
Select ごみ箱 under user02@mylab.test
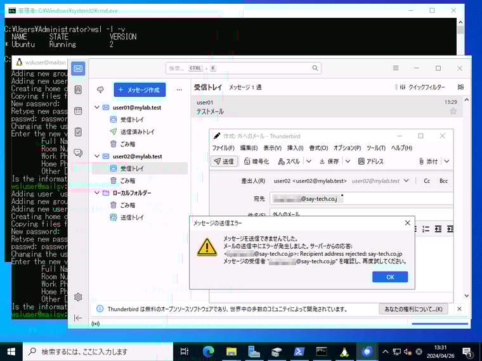140,180
